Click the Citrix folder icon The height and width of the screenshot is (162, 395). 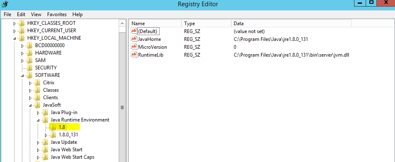pos(38,83)
